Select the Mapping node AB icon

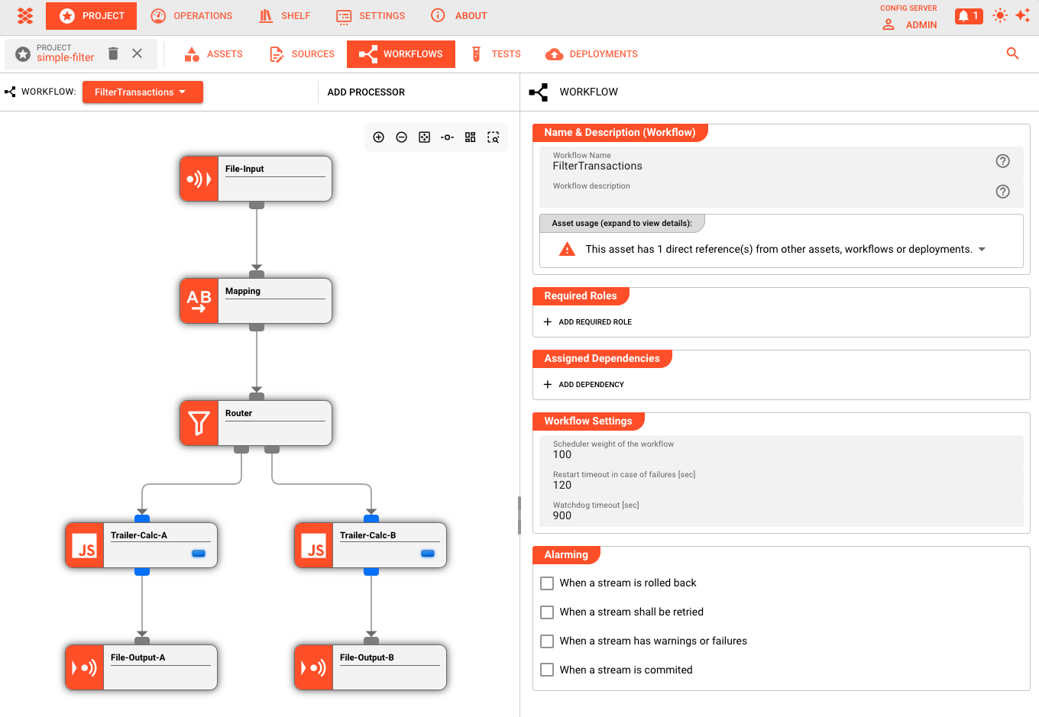pos(199,301)
